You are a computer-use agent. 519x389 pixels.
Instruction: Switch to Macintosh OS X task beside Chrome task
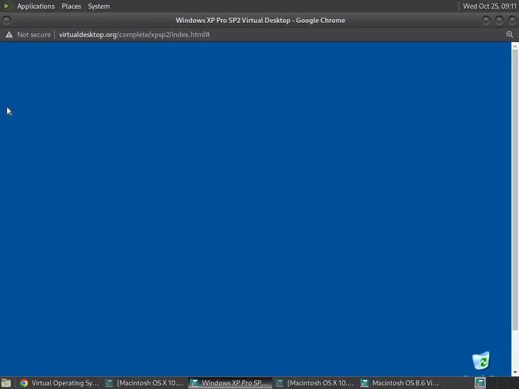pyautogui.click(x=144, y=383)
